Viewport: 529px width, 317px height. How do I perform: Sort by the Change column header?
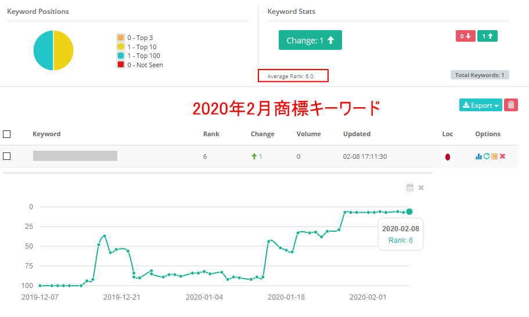point(262,134)
